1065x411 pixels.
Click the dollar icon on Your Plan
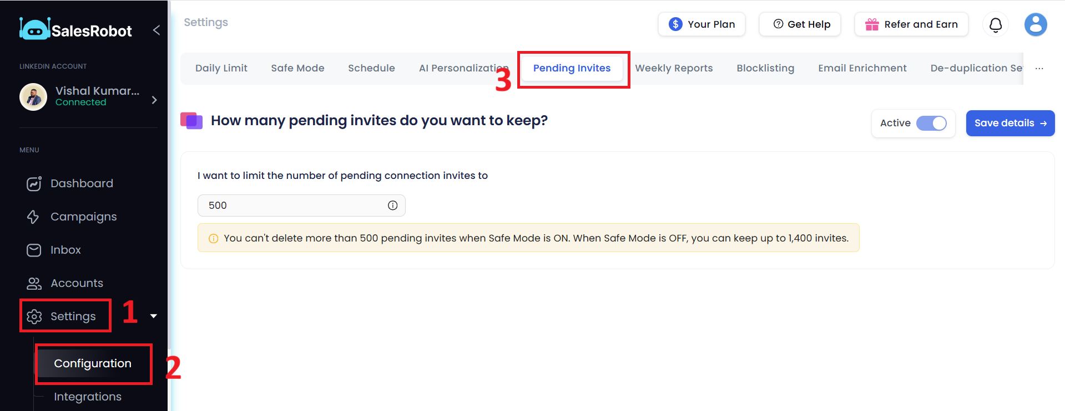675,24
